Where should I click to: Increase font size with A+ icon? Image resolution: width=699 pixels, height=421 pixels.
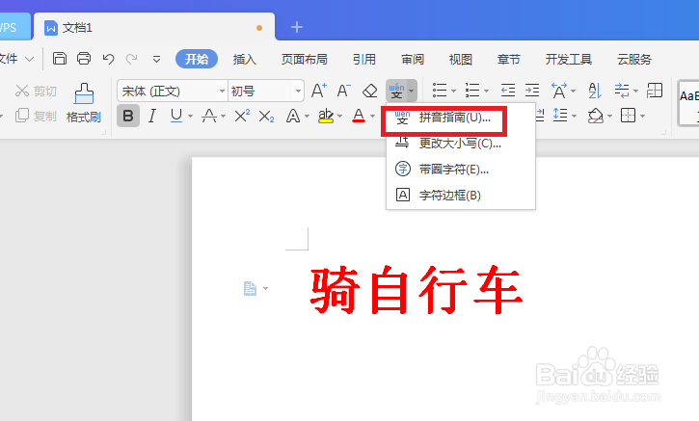319,91
